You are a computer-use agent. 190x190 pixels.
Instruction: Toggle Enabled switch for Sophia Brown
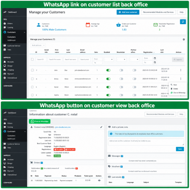(108, 95)
